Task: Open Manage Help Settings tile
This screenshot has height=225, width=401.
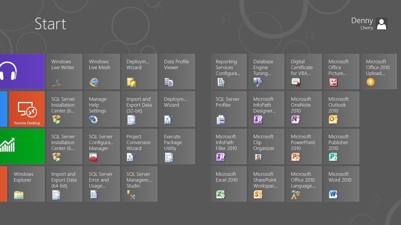Action: [102, 109]
